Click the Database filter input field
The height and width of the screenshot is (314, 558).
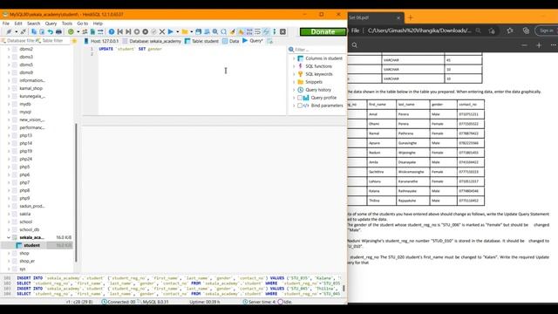[17, 41]
